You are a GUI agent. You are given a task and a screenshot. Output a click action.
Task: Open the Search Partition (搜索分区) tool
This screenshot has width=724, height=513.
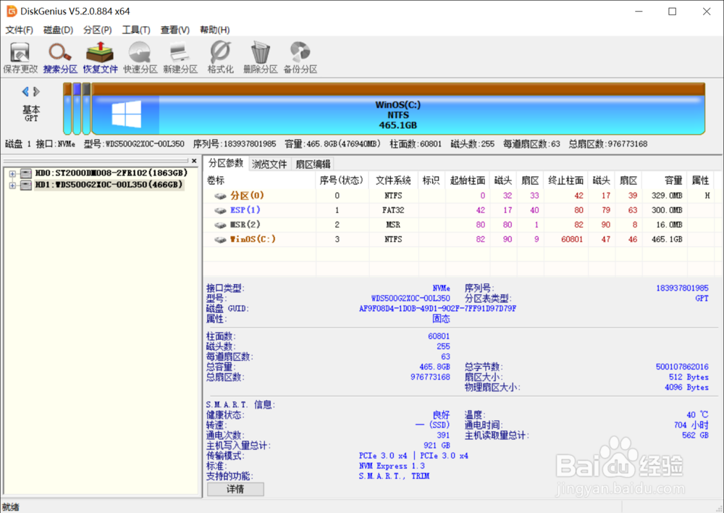coord(60,57)
